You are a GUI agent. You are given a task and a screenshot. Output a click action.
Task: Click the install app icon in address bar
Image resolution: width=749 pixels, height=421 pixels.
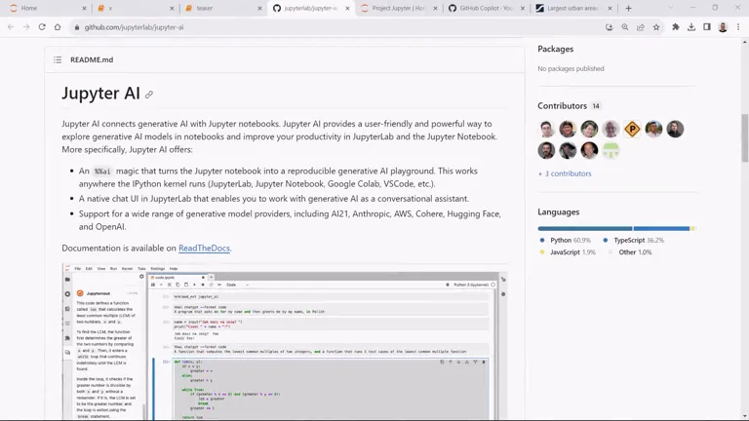tap(609, 27)
